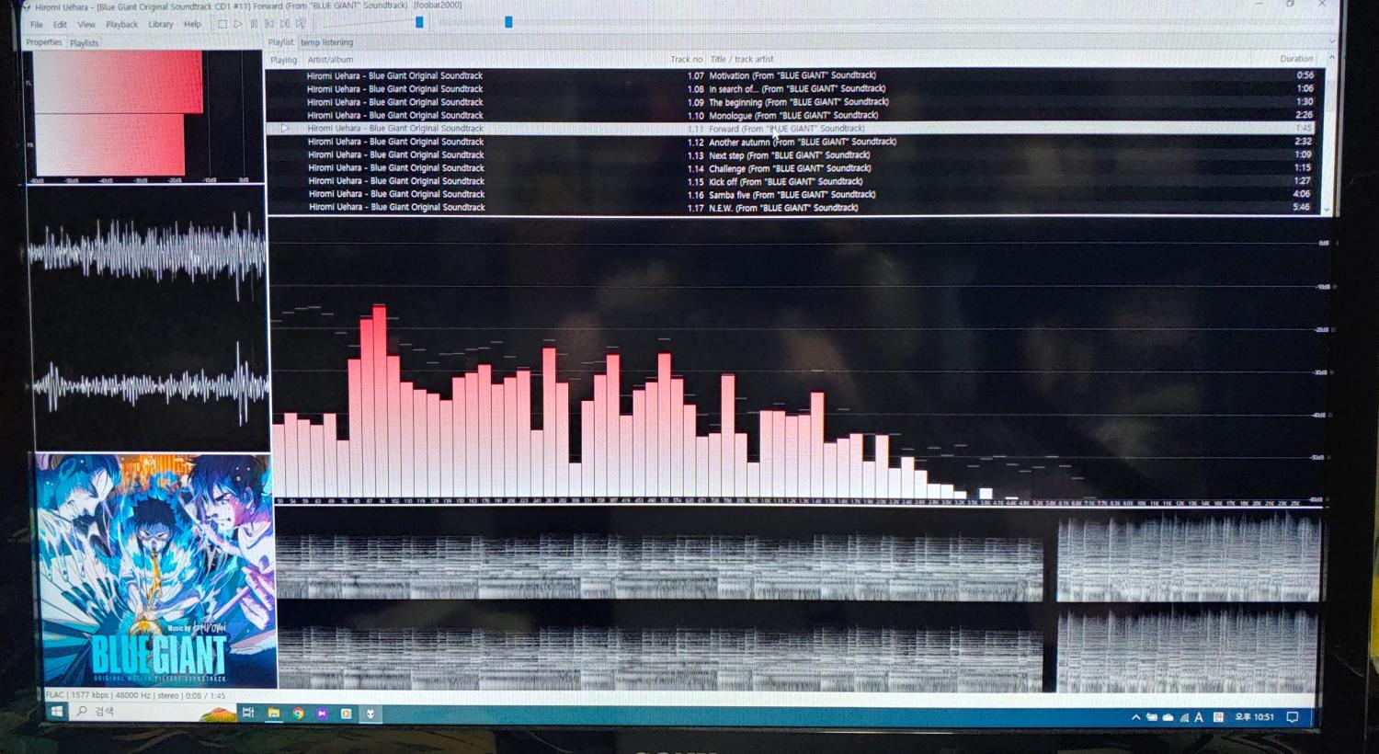Open the Playback menu
Image resolution: width=1379 pixels, height=754 pixels.
click(121, 25)
